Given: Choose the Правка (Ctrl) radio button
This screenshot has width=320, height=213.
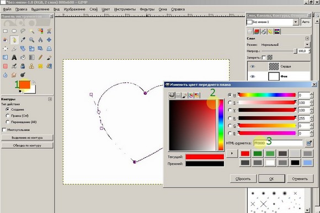Looking at the screenshot, I should point(8,116).
